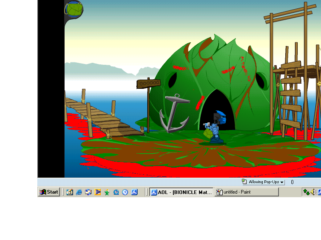321x240 pixels.
Task: Click the pop-up blocker icon beside Allowing Pop-Ups
Action: pyautogui.click(x=244, y=182)
